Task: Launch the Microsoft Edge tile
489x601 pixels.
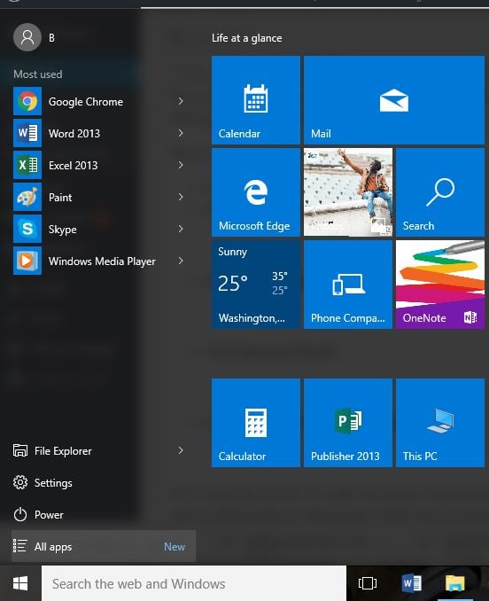Action: pos(256,192)
